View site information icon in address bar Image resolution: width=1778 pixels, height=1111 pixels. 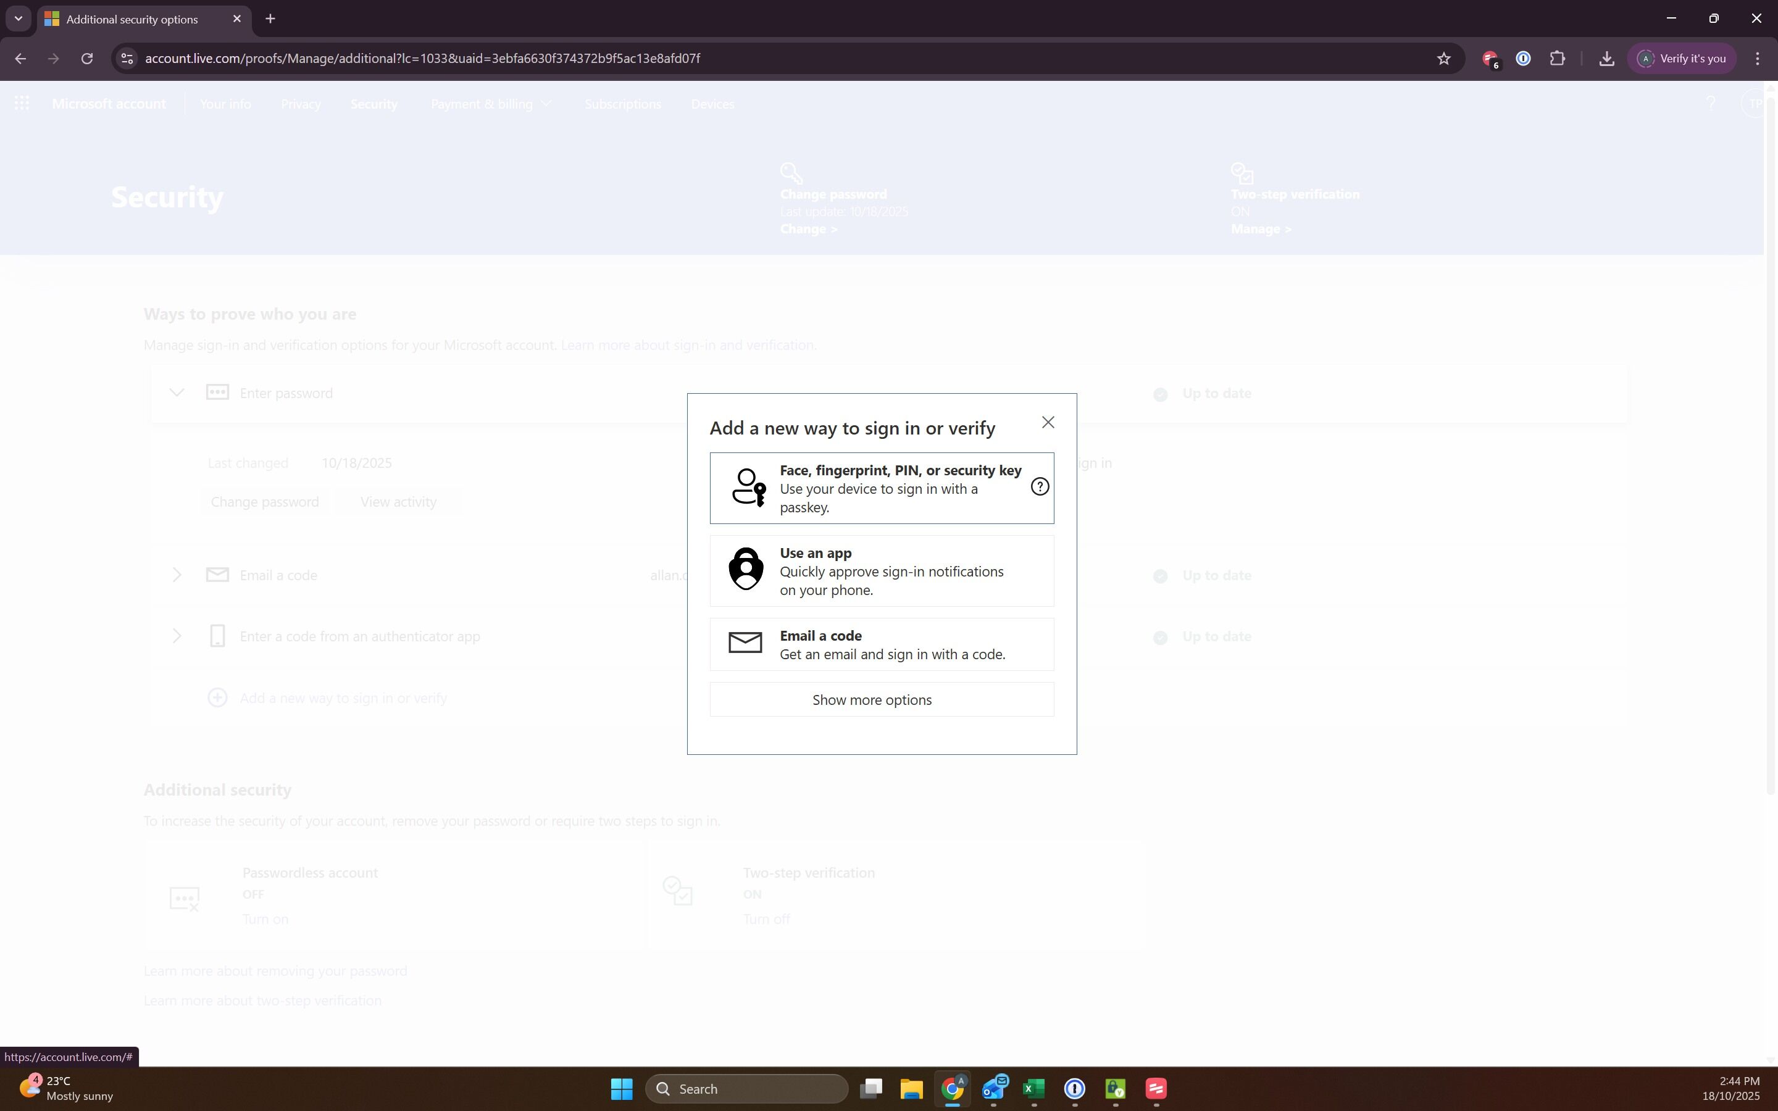tap(127, 58)
